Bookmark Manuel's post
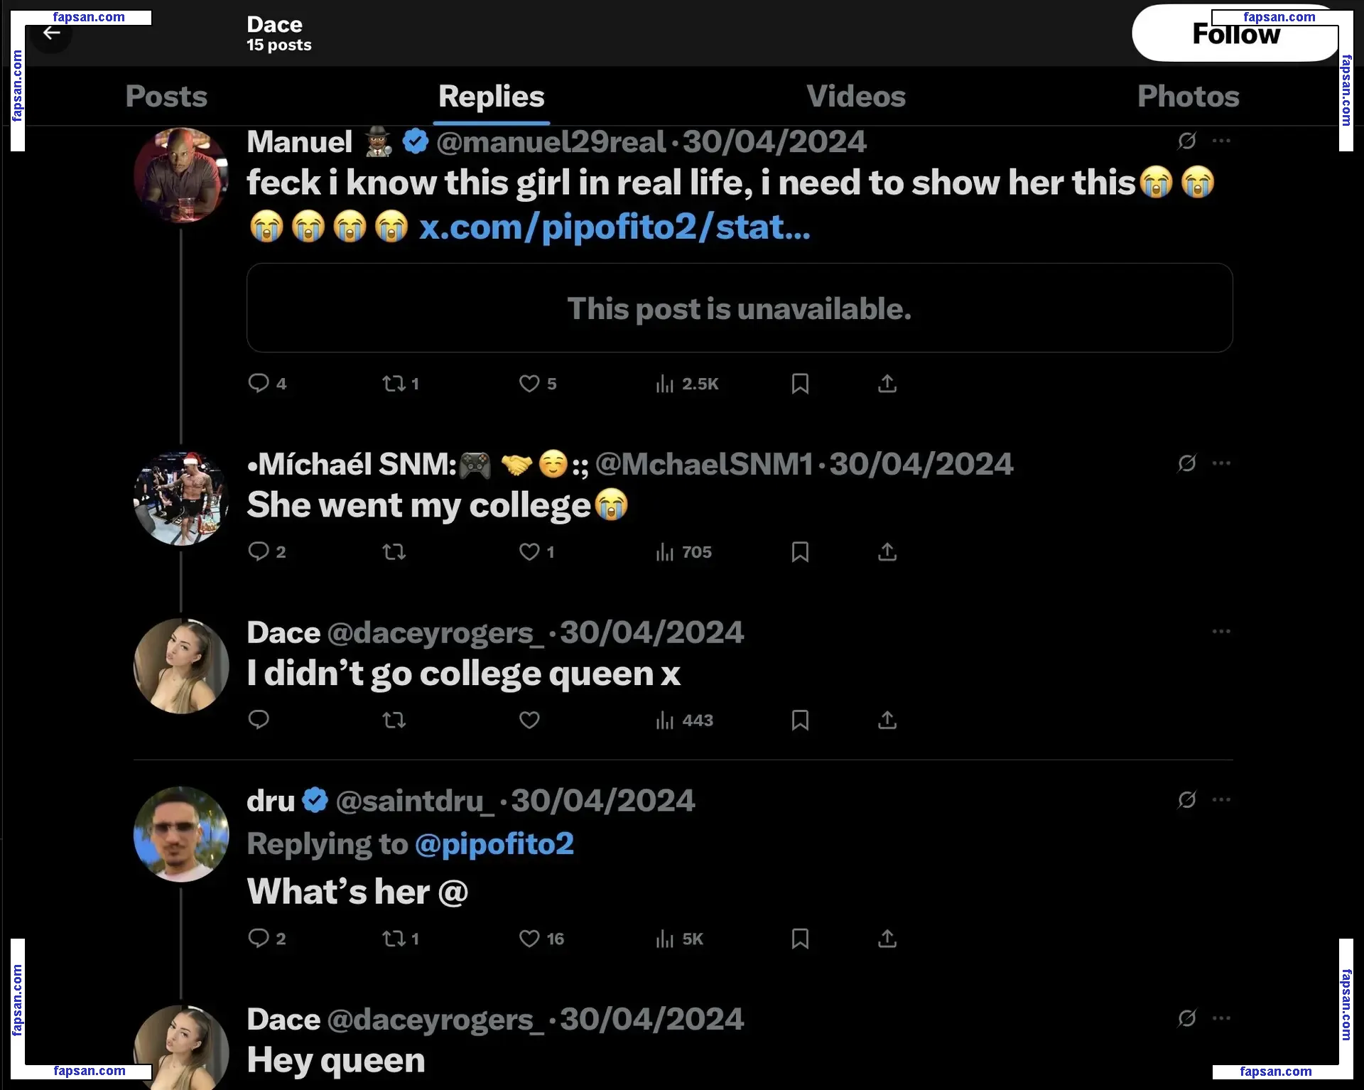This screenshot has width=1364, height=1090. [800, 384]
